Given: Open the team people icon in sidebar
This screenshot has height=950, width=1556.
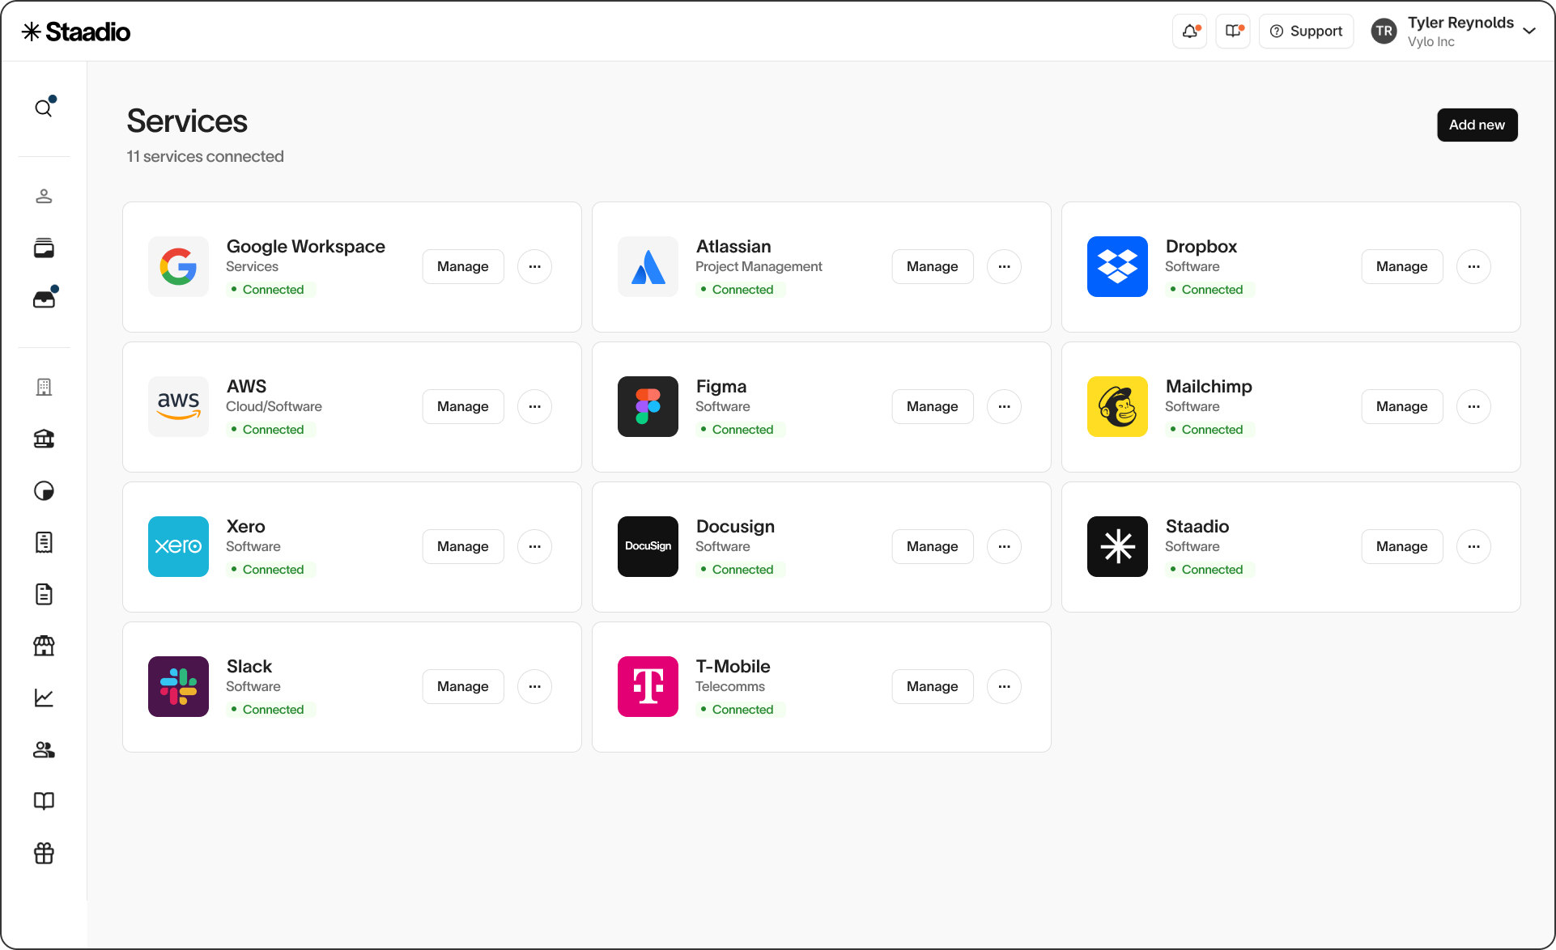Looking at the screenshot, I should [x=44, y=750].
